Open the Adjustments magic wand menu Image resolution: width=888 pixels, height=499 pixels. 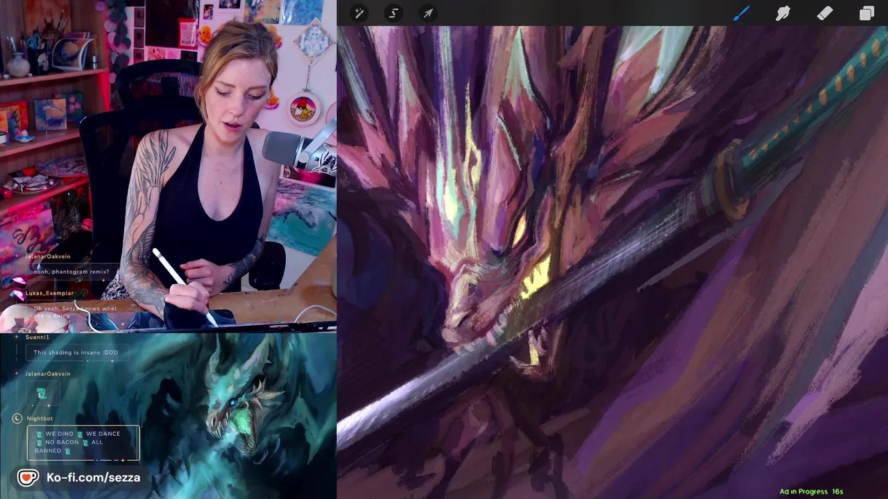coord(359,13)
